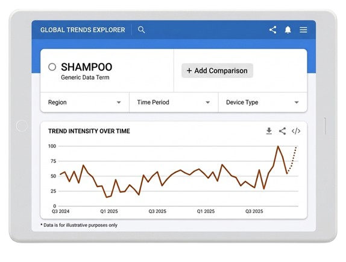Download the trend chart data

(269, 131)
